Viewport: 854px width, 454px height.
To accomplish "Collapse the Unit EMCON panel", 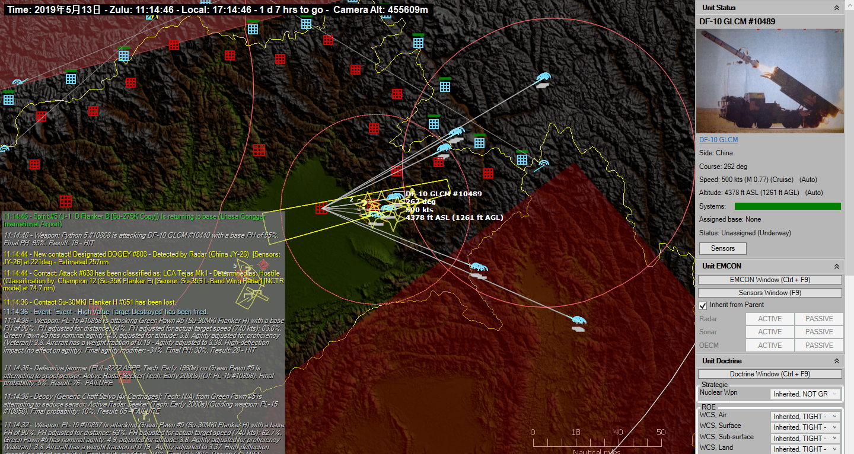I will [x=836, y=266].
